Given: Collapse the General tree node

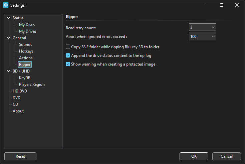Looking at the screenshot, I should click(x=9, y=38).
